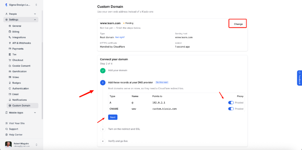Click the Cookie Consent icon
The width and height of the screenshot is (302, 150).
(10, 66)
